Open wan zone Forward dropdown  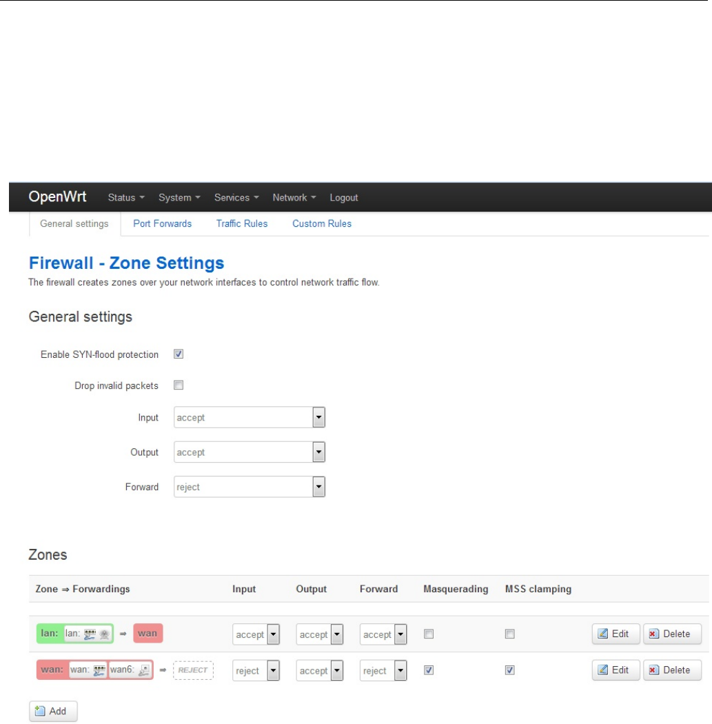click(x=383, y=670)
